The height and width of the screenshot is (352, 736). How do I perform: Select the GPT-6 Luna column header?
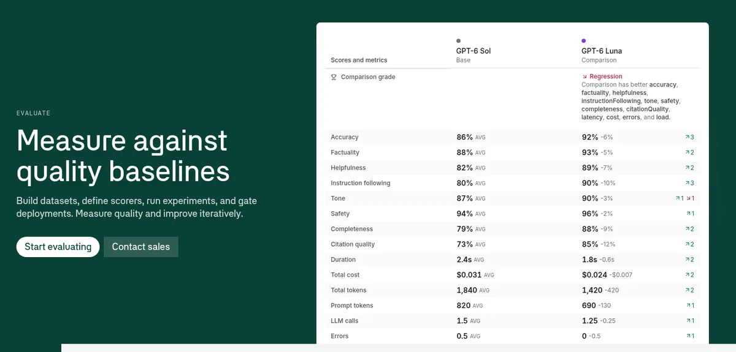tap(602, 51)
